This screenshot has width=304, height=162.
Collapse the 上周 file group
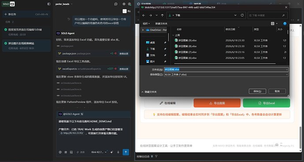pos(173,35)
